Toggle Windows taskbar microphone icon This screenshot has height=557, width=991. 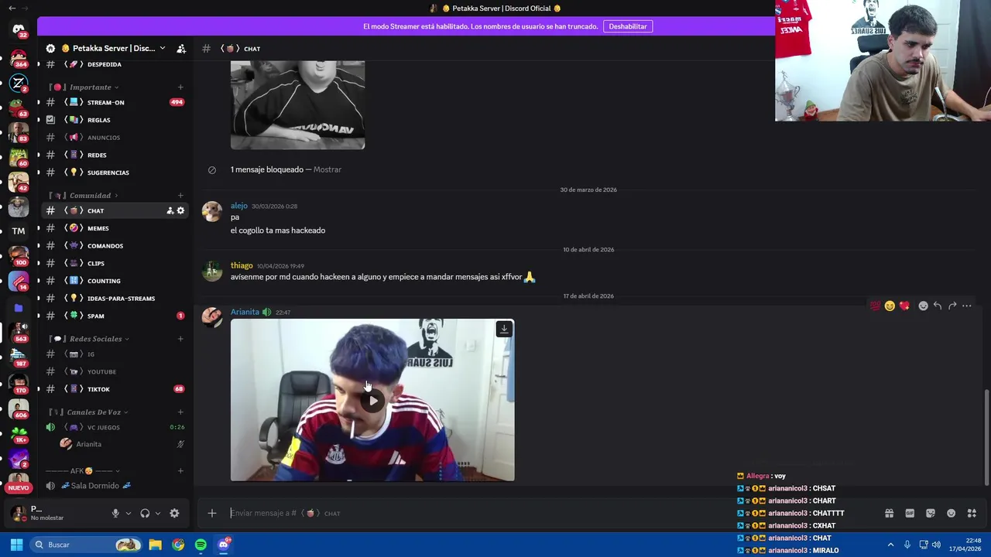907,545
